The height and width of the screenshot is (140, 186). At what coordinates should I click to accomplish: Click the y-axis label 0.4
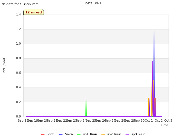(18, 87)
